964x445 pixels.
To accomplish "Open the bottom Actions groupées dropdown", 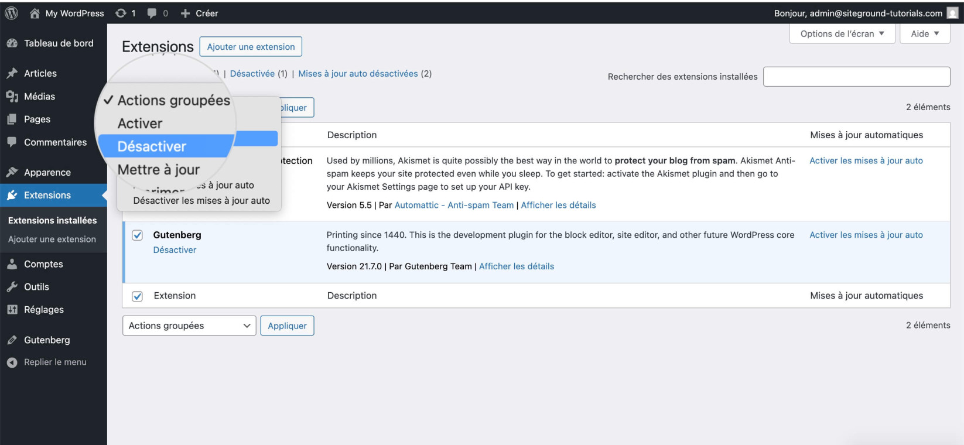I will (x=189, y=326).
